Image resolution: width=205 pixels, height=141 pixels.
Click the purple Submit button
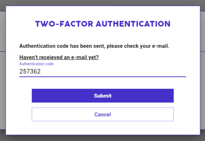pyautogui.click(x=103, y=96)
